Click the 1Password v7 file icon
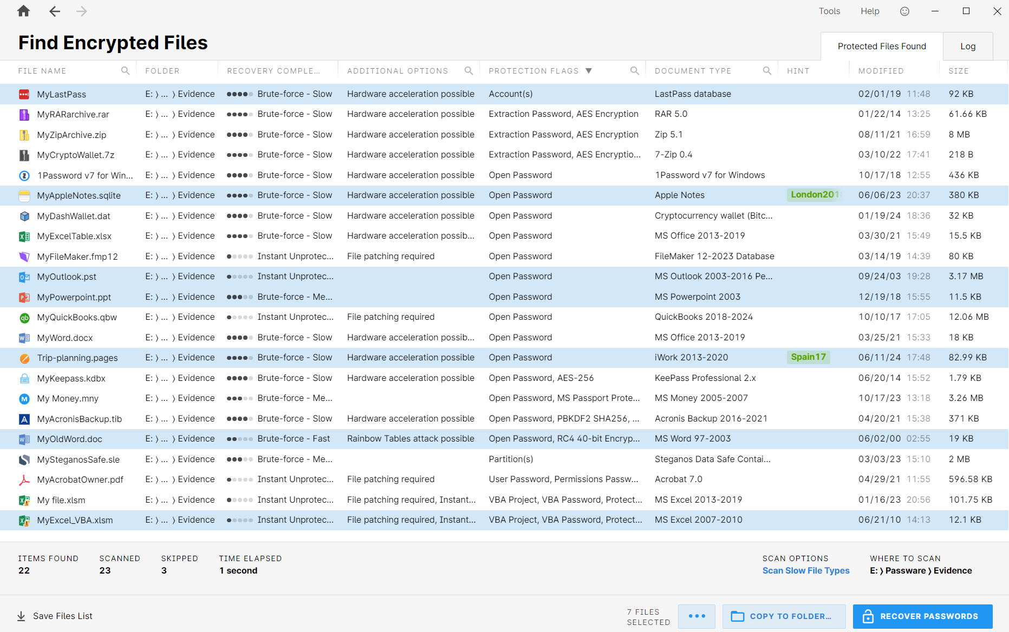The image size is (1009, 632). 24,175
